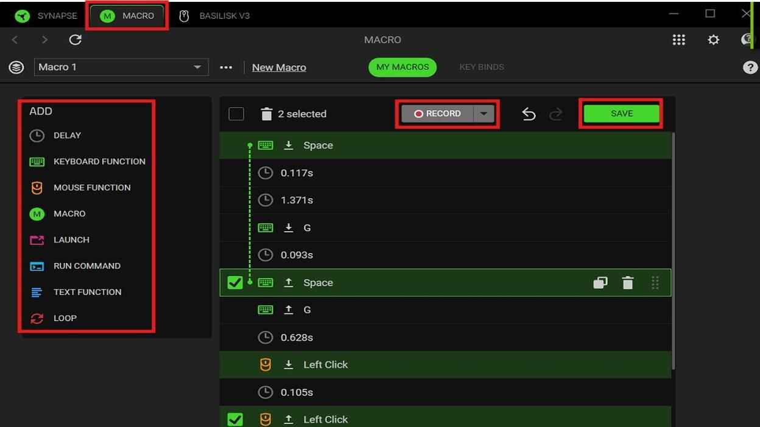Save the macro
Screen dimensions: 760x427
coord(622,114)
